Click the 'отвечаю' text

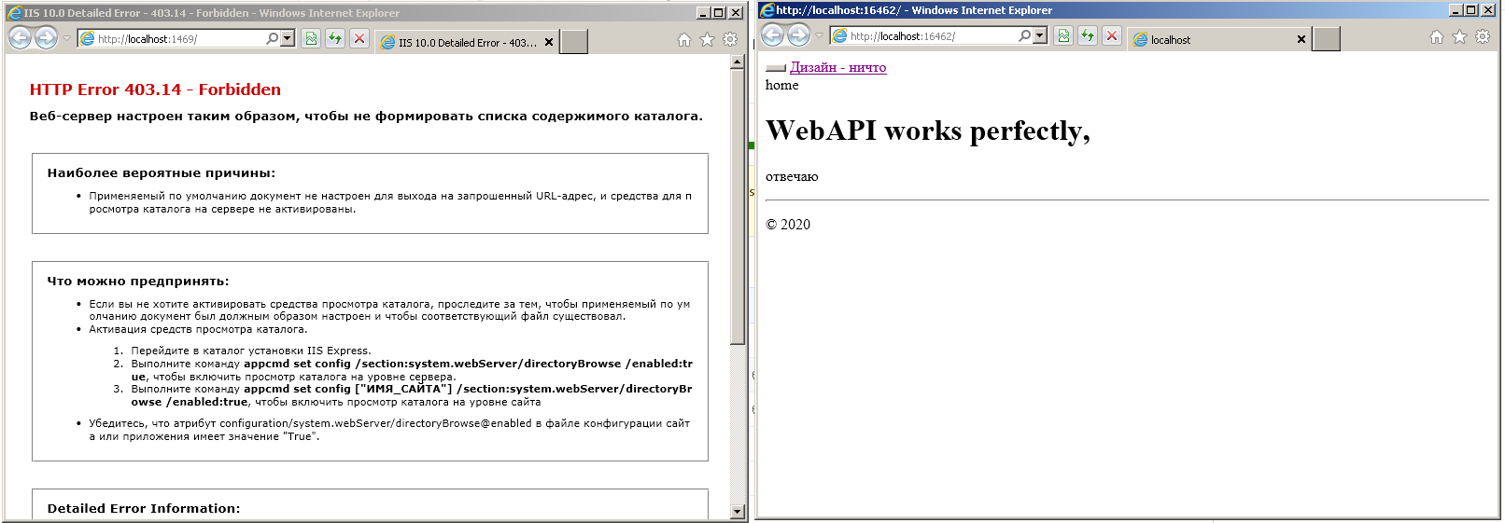pos(792,176)
